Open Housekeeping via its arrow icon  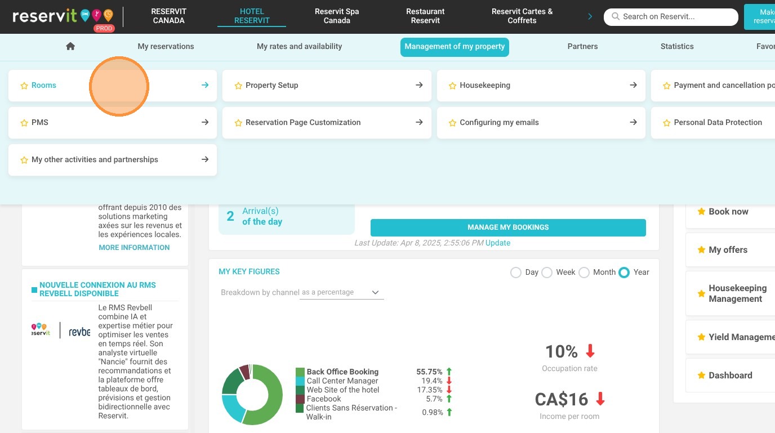coord(634,85)
